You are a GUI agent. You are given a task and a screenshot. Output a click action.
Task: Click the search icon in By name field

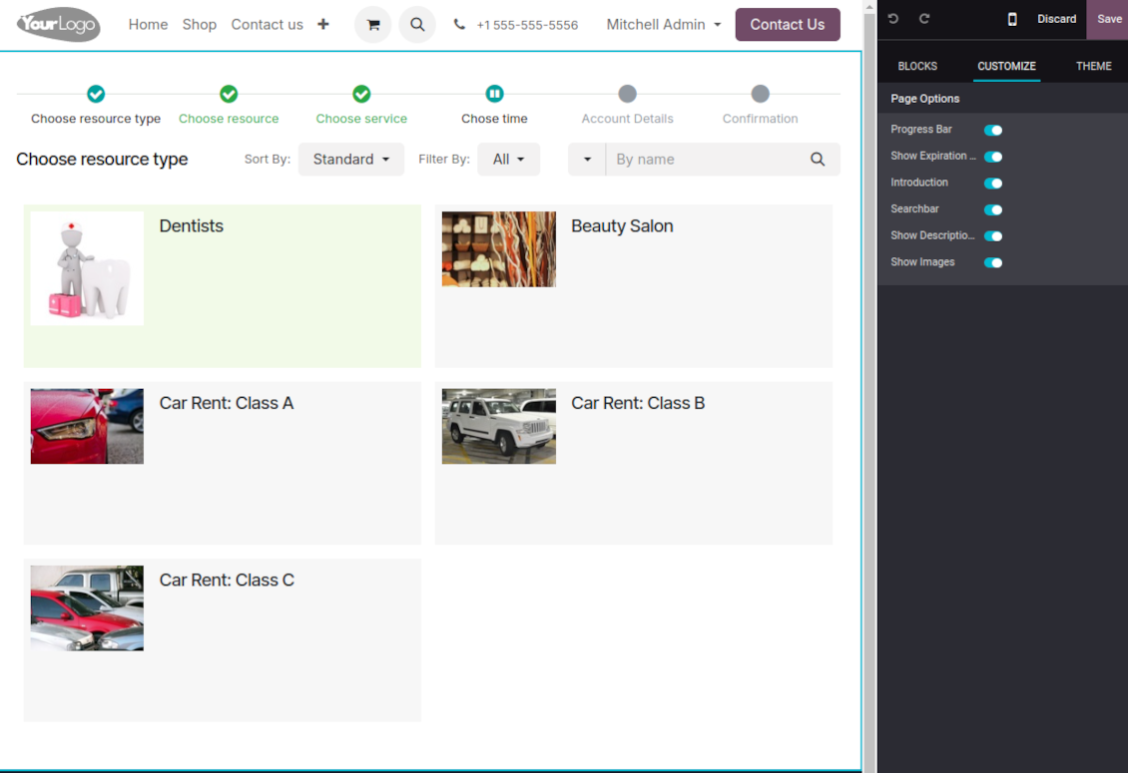[x=818, y=160]
